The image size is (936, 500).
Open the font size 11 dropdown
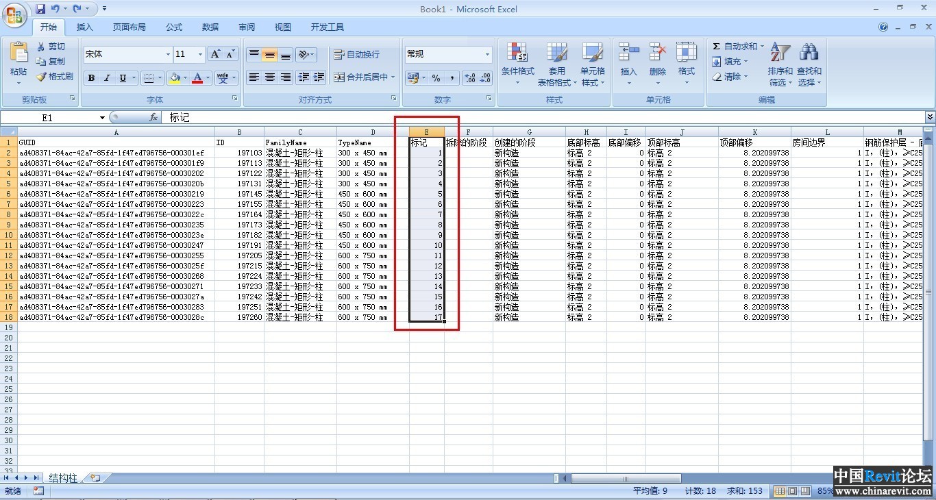tap(200, 54)
